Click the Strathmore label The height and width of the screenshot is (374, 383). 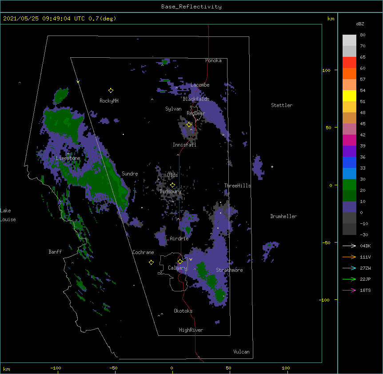tap(229, 270)
